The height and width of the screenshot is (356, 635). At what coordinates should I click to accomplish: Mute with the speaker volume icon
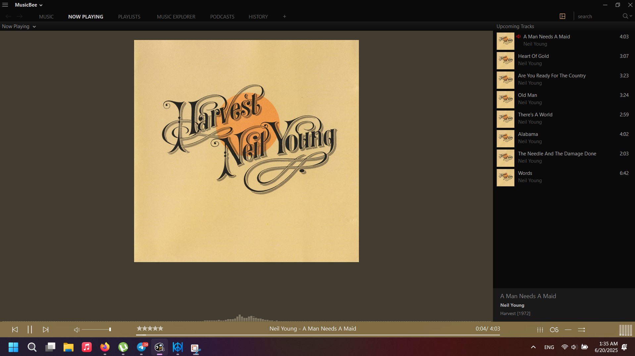click(x=76, y=330)
